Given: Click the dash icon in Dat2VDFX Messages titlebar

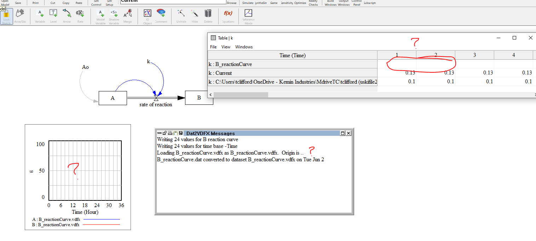Looking at the screenshot, I should 159,133.
